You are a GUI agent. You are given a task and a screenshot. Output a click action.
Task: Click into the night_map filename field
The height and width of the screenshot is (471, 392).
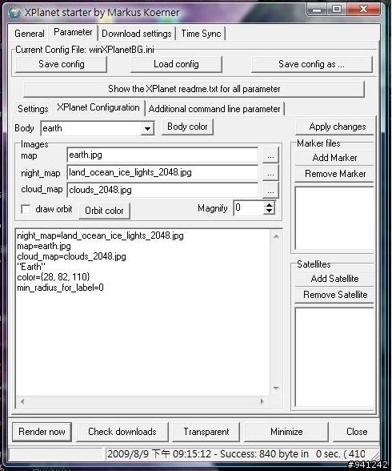[x=162, y=172]
